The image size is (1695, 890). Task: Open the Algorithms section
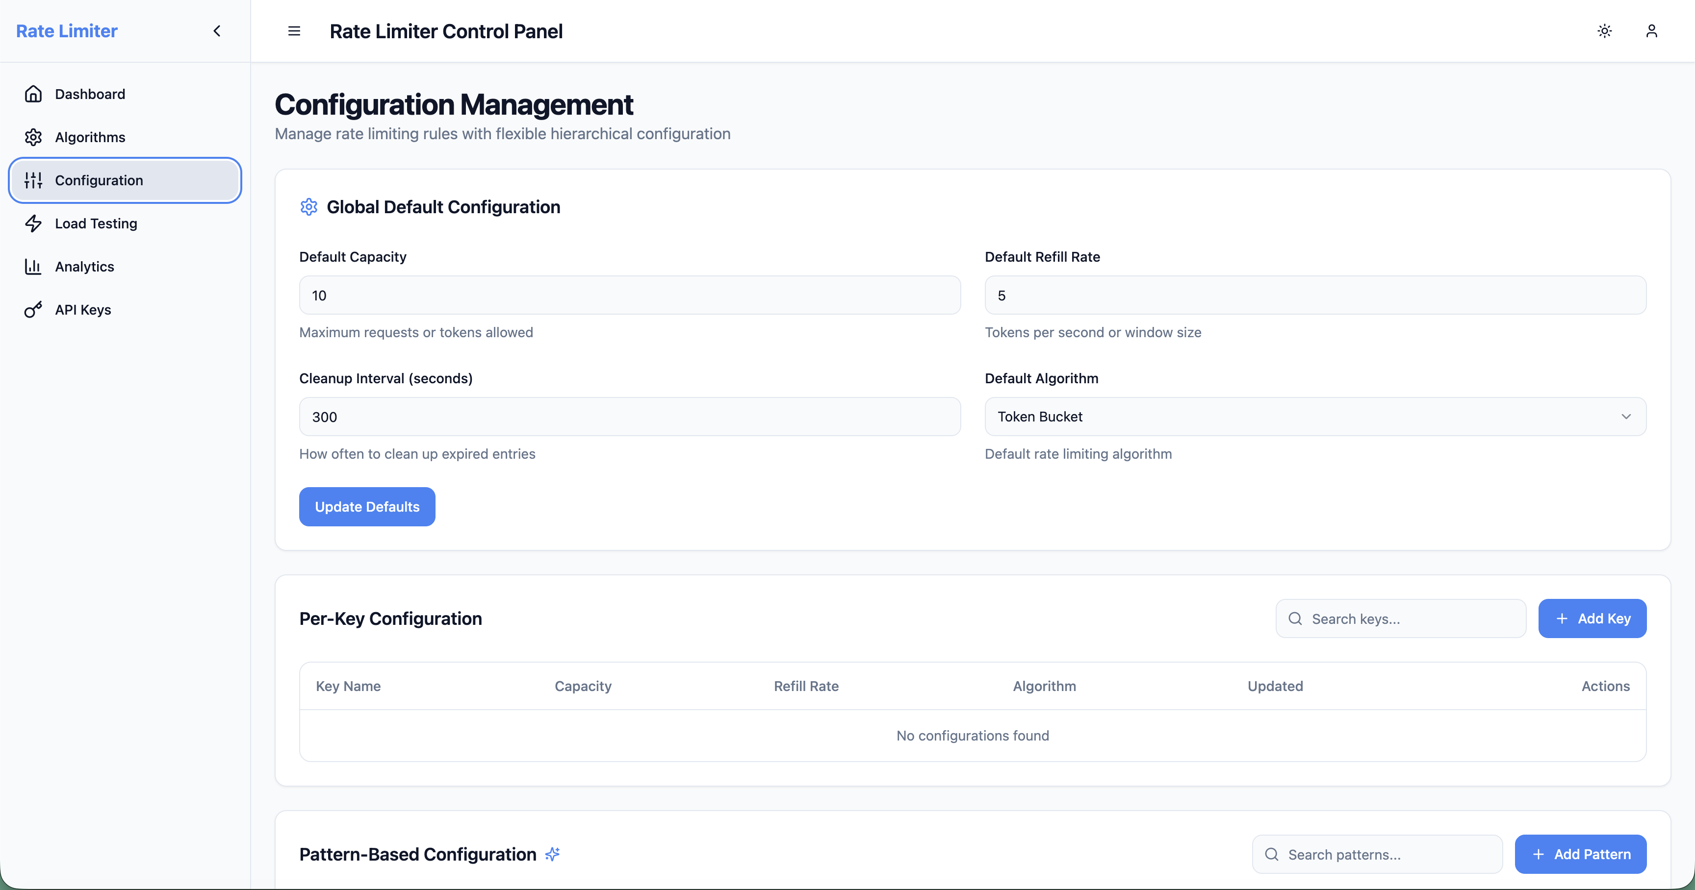125,137
